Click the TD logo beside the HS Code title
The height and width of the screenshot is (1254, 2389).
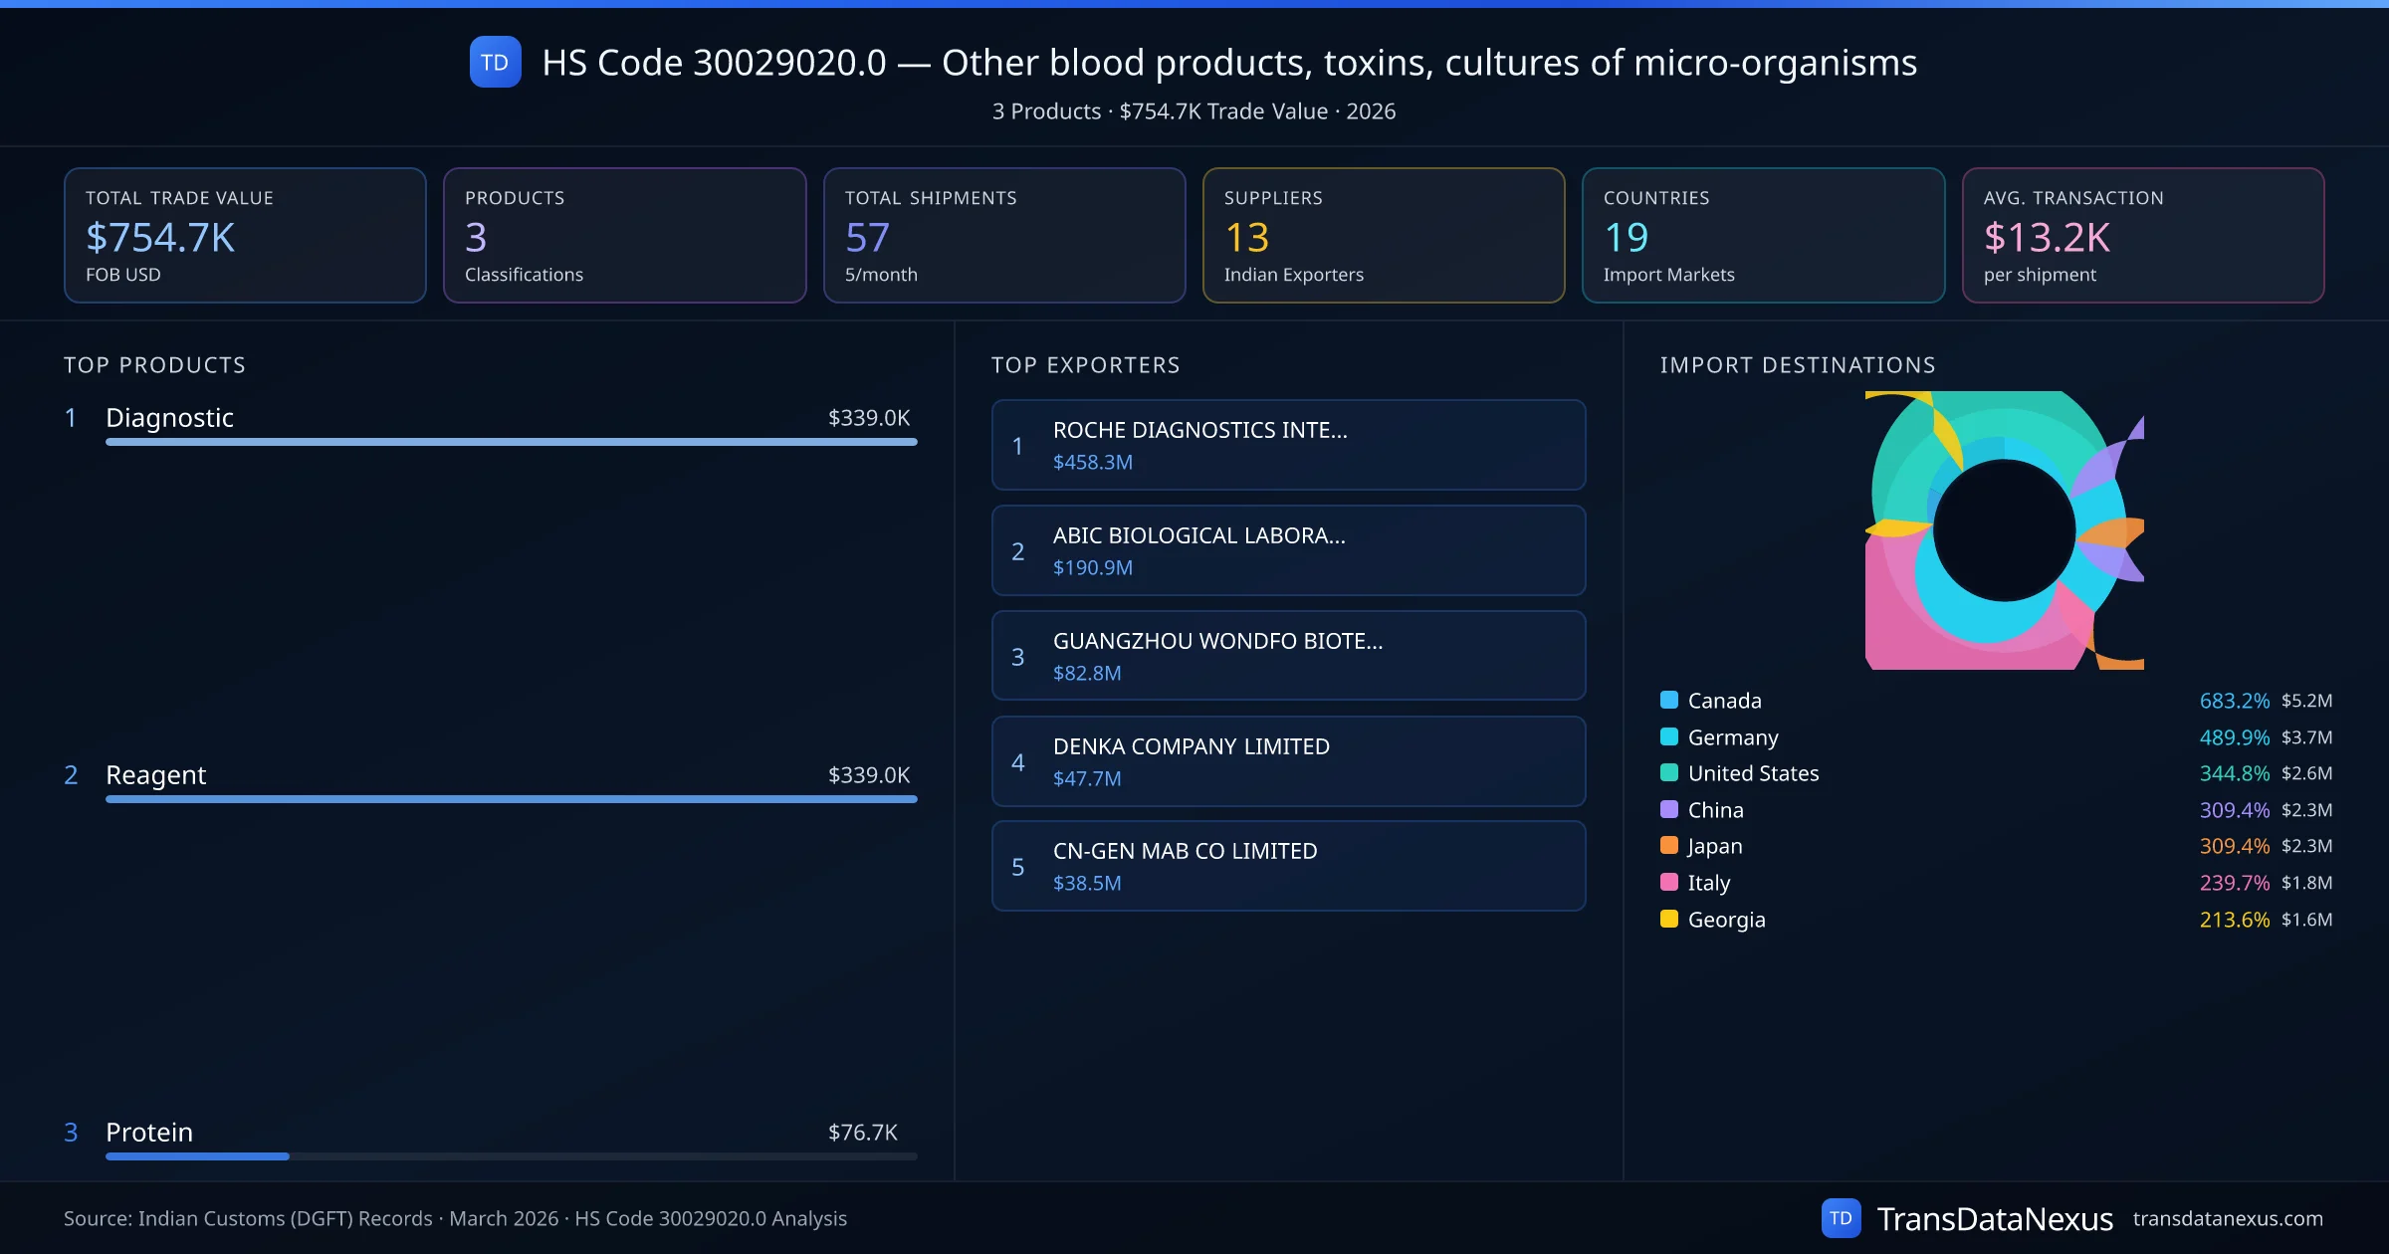(x=494, y=63)
